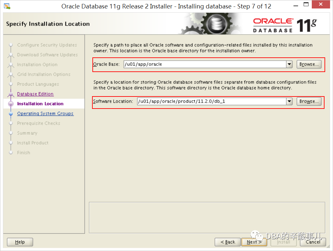Click the Install Product step label
This screenshot has height=251, width=333.
33,143
